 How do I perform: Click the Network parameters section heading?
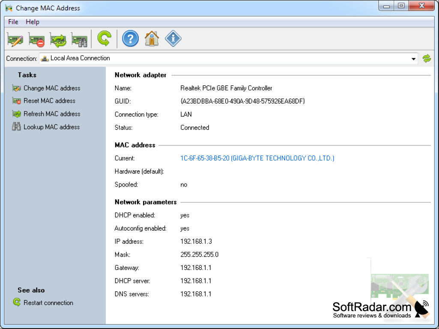[x=146, y=202]
